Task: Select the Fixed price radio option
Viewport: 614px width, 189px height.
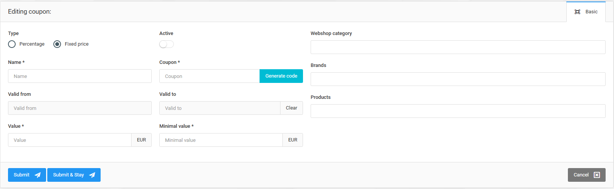Action: [57, 44]
